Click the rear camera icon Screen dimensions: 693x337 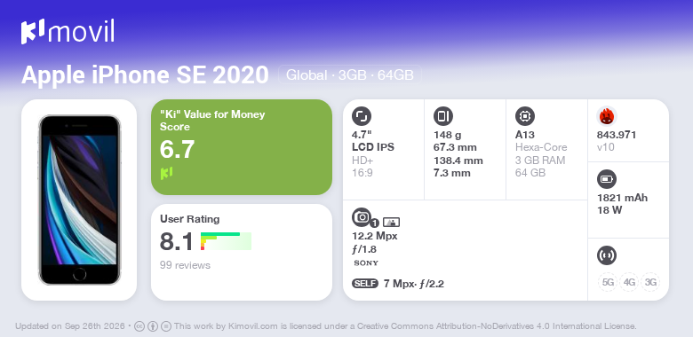[362, 217]
